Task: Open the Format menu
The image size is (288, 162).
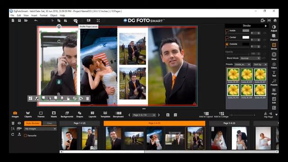Action: [44, 15]
